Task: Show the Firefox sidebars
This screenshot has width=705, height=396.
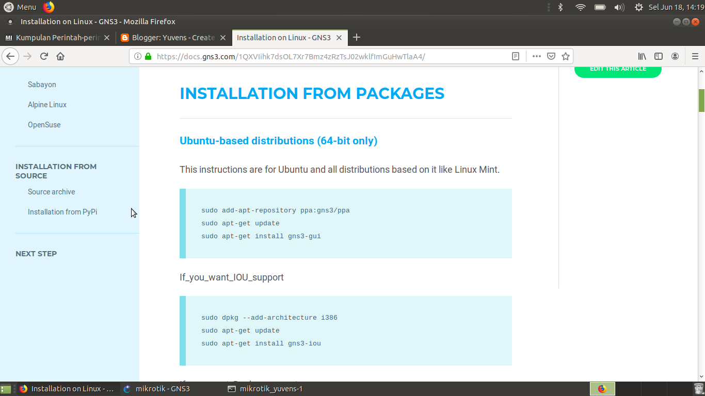Action: pos(659,56)
